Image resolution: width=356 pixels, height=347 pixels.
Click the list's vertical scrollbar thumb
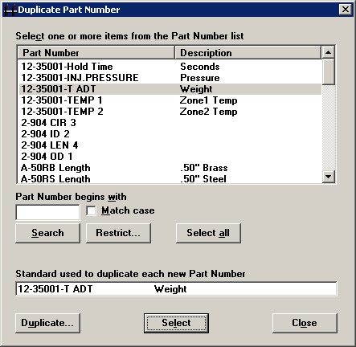click(328, 71)
